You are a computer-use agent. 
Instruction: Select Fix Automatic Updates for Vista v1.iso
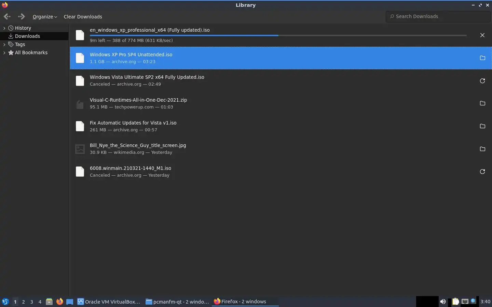(133, 123)
